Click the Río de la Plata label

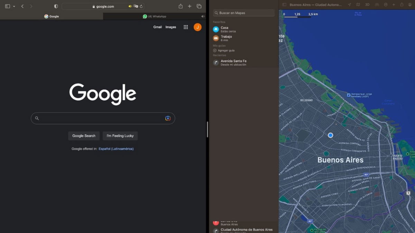coord(358,14)
